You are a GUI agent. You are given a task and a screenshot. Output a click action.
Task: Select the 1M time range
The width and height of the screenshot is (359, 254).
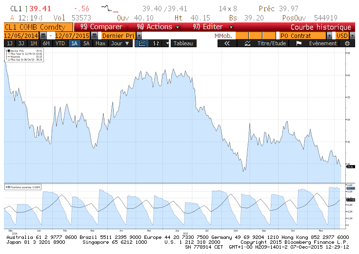click(x=34, y=43)
